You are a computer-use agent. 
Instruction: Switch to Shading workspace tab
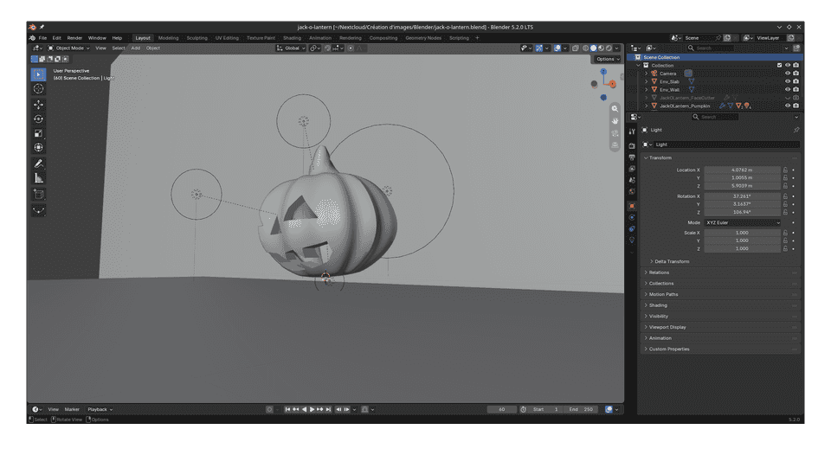click(292, 38)
